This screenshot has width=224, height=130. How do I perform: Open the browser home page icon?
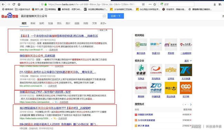pos(19,4)
